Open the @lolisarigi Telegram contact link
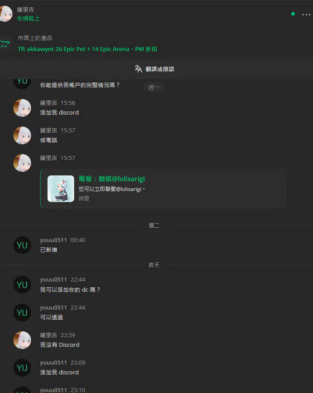 pyautogui.click(x=112, y=179)
